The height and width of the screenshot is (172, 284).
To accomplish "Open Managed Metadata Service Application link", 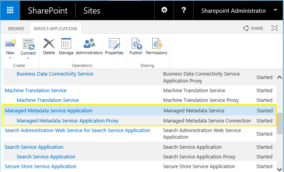I will 49,111.
